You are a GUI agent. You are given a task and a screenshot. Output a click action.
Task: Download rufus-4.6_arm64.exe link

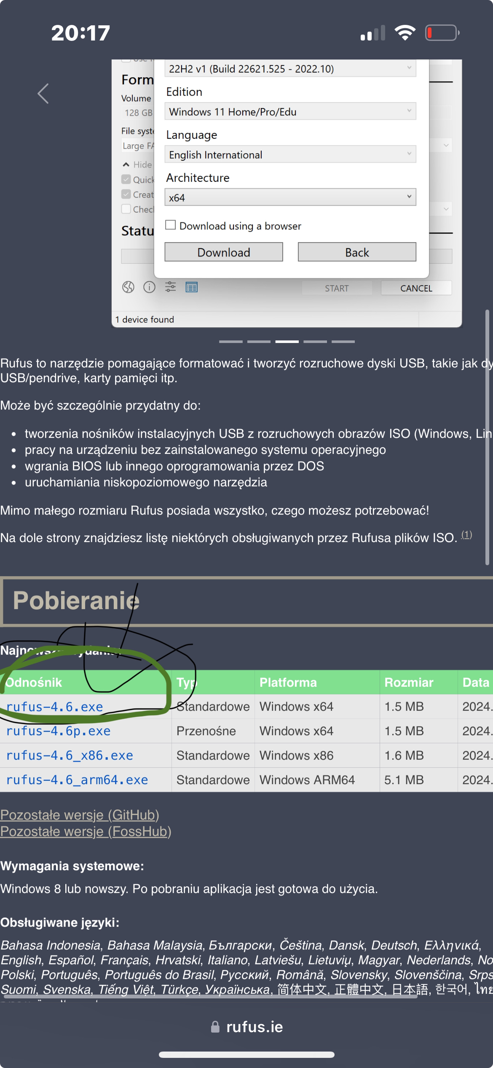click(x=77, y=780)
